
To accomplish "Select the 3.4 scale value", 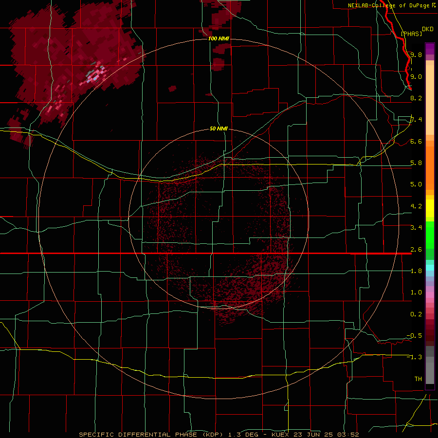I will point(416,227).
